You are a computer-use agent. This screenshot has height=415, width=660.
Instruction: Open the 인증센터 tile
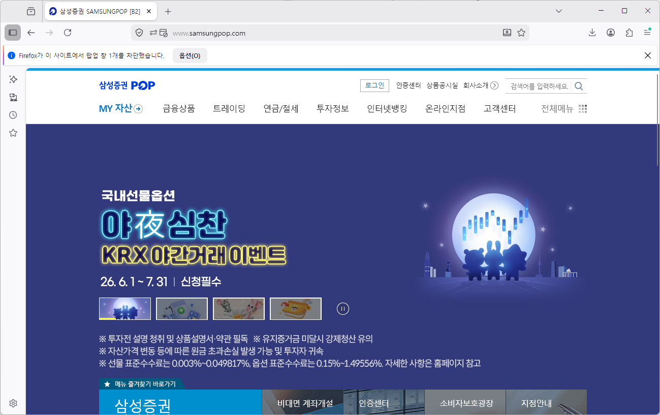(x=384, y=403)
